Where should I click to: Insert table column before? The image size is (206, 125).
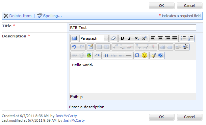139,47
